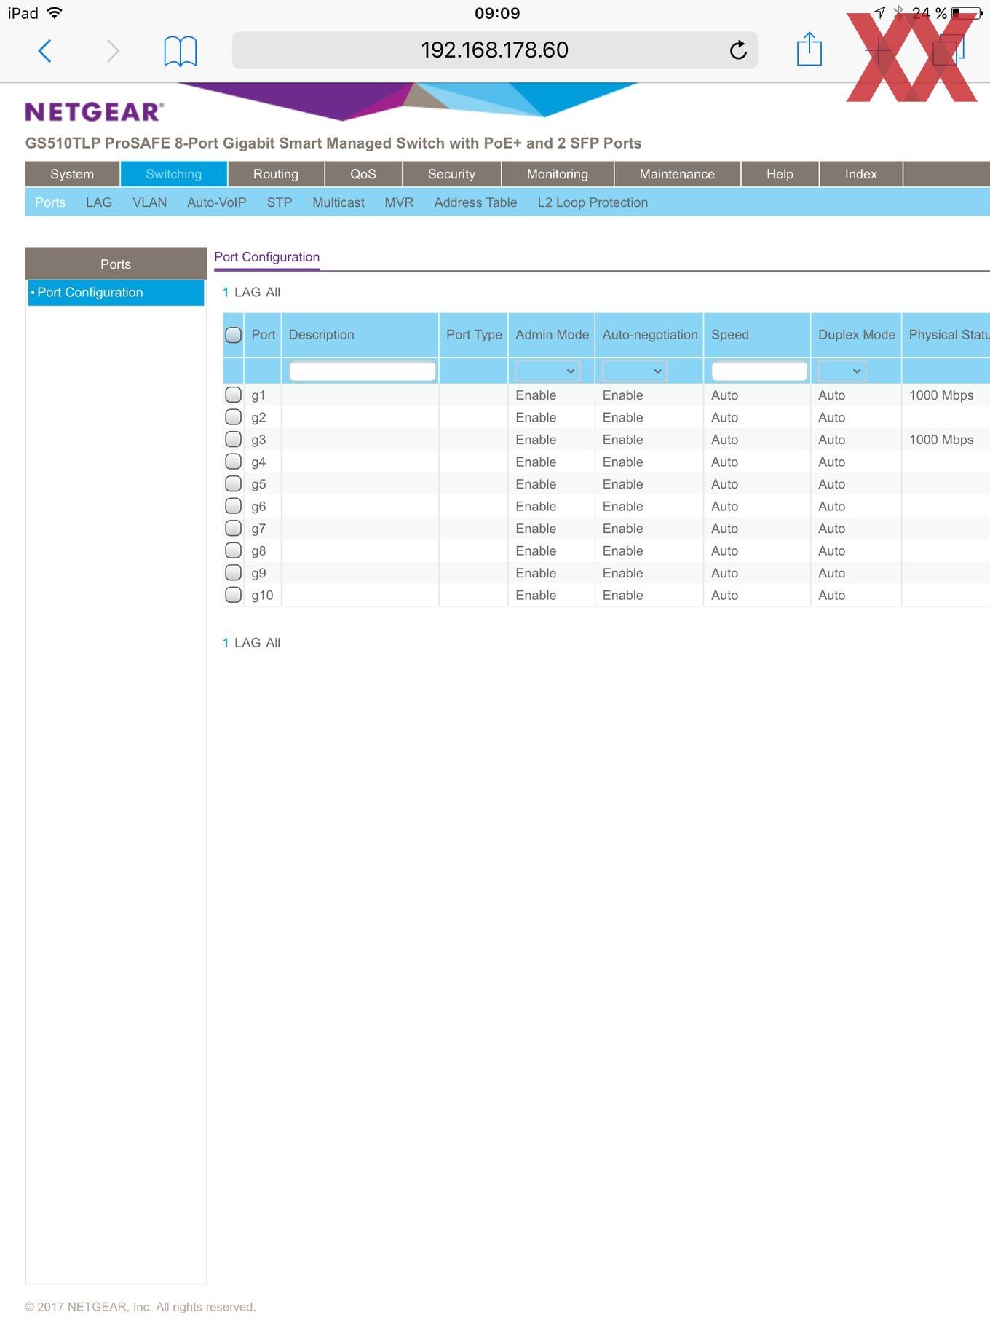
Task: Click the Duplex Mode column header
Action: pos(856,335)
